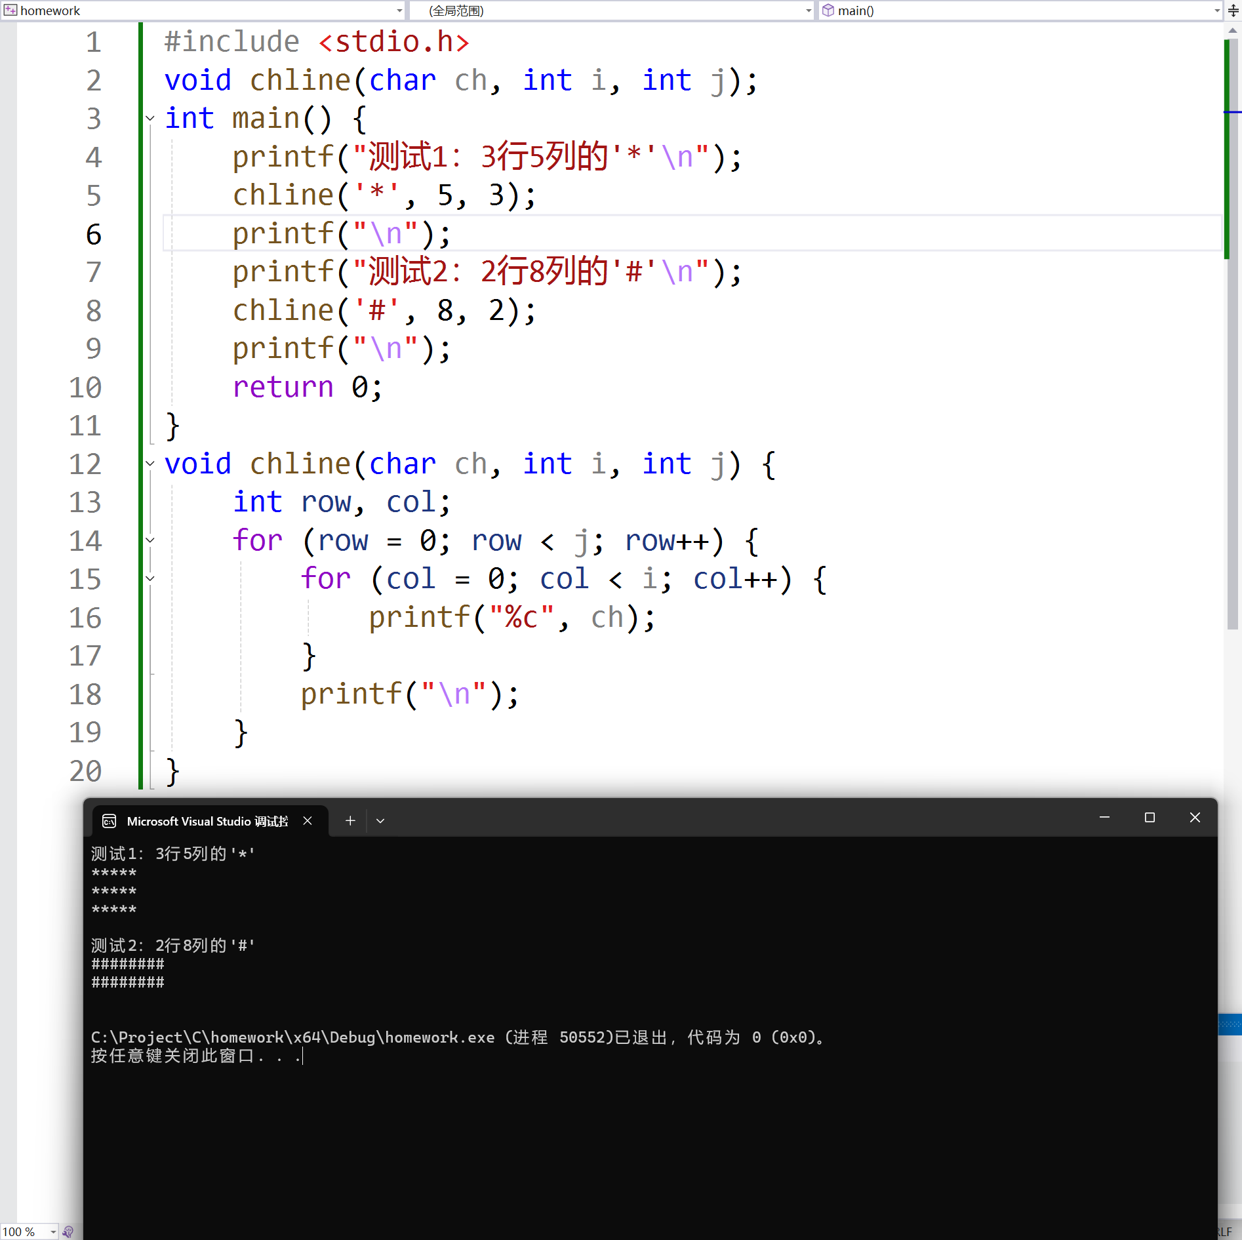Close the Microsoft Visual Studio console tab
This screenshot has width=1242, height=1240.
coord(308,821)
